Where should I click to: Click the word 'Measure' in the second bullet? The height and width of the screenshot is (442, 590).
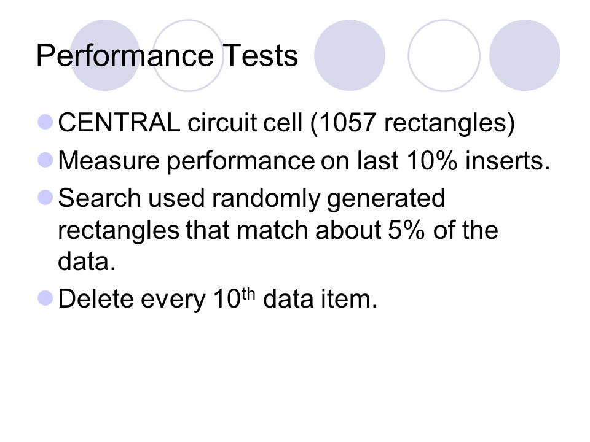pyautogui.click(x=109, y=160)
